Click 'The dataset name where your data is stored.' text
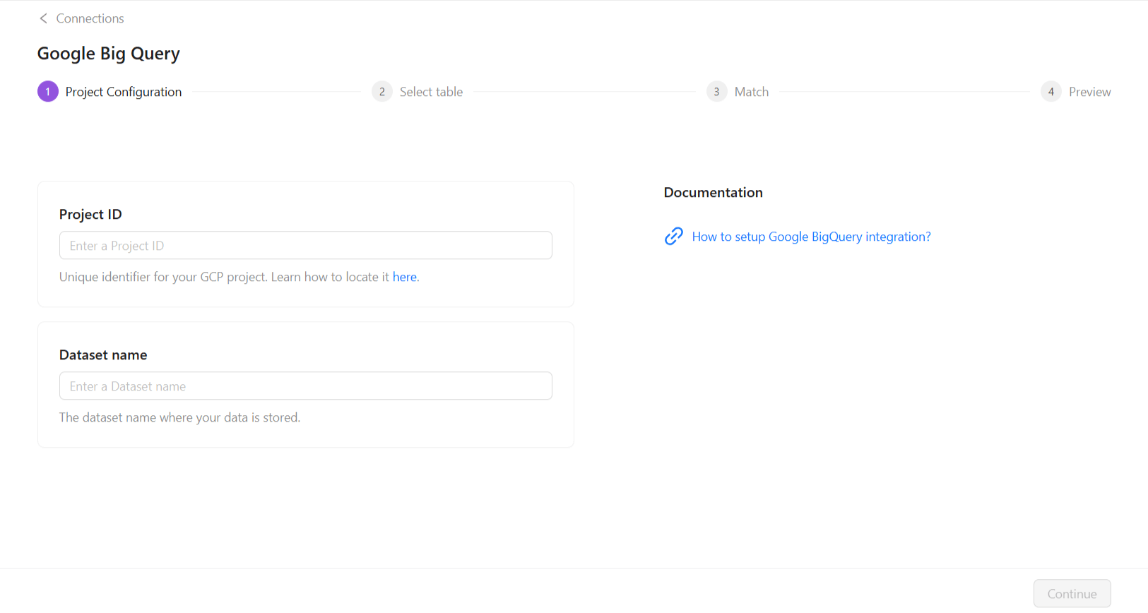1148x613 pixels. point(179,417)
